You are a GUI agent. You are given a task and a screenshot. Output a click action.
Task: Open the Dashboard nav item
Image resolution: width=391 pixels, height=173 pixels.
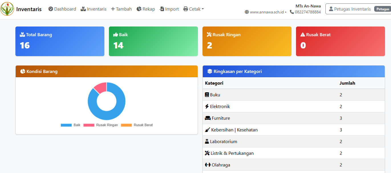[62, 9]
